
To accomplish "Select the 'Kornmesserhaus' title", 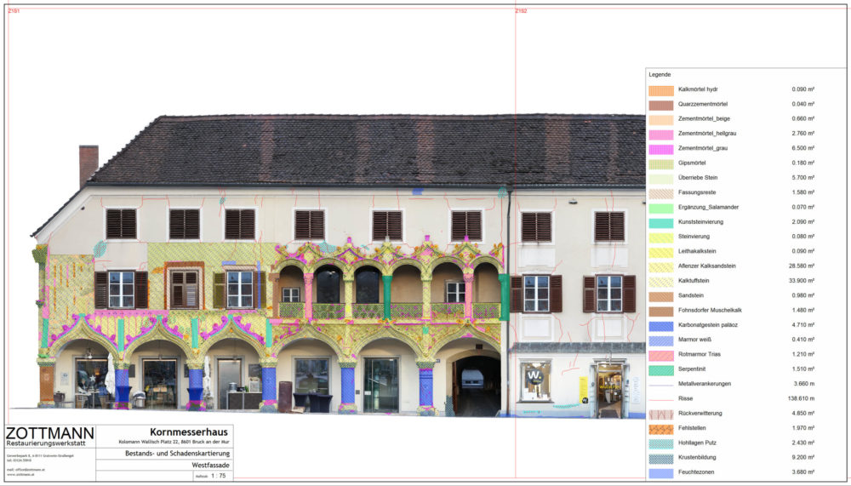I will 189,432.
